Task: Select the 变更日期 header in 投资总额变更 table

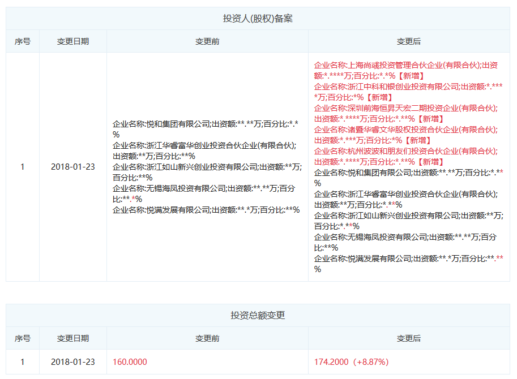Action: [73, 338]
